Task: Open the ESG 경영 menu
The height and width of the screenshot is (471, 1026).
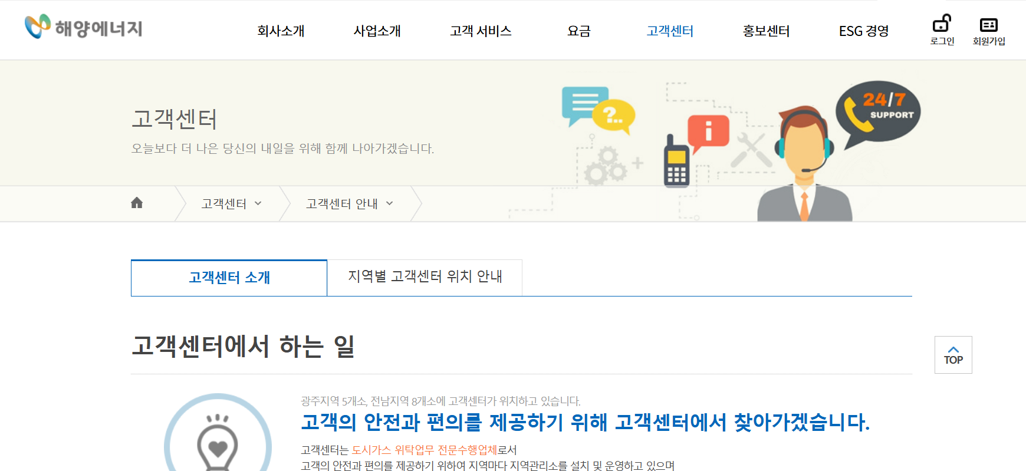Action: click(x=864, y=31)
